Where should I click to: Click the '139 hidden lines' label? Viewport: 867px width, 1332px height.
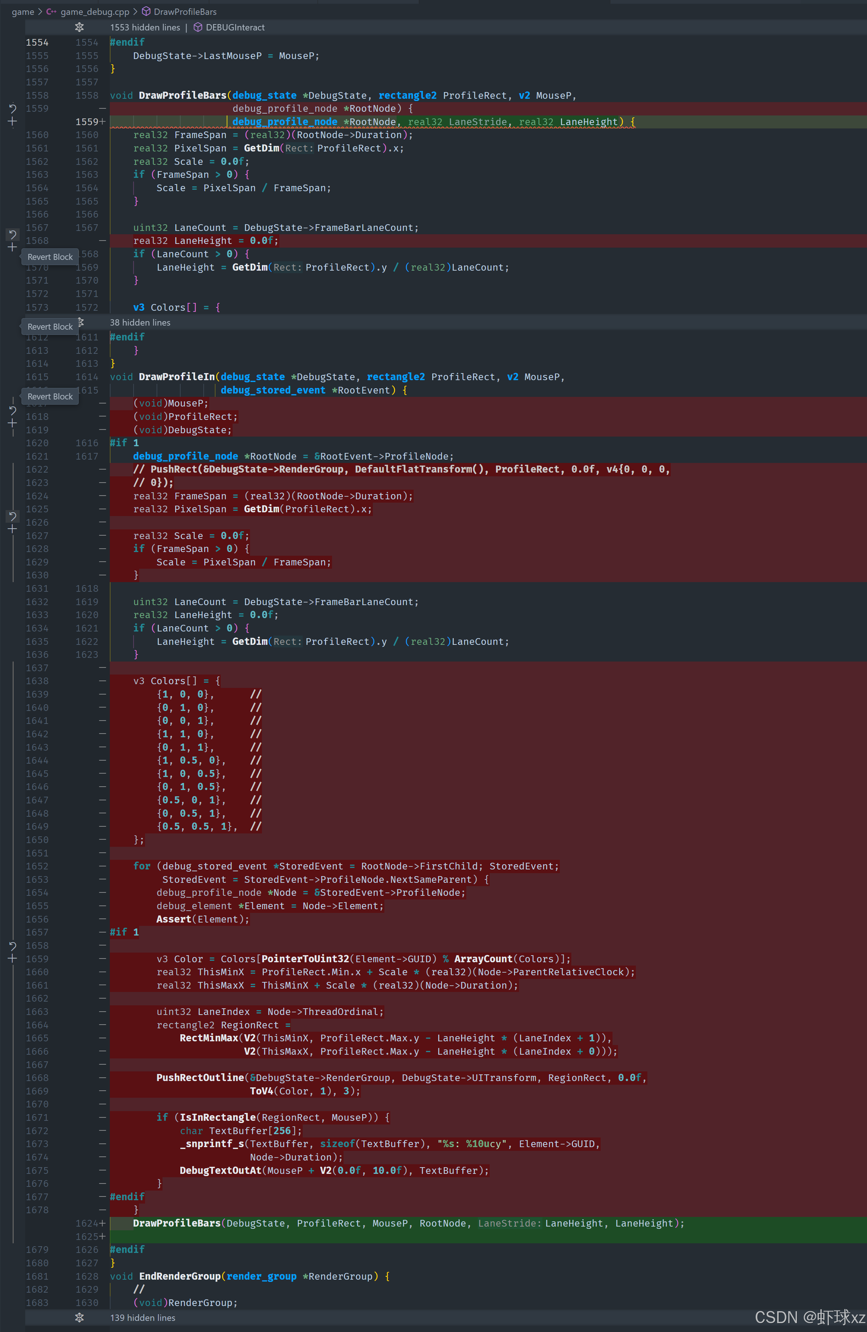coord(142,1318)
